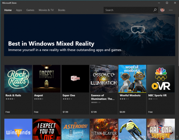Open the Best in Windows Mixed Reality banner

[x=89, y=35]
